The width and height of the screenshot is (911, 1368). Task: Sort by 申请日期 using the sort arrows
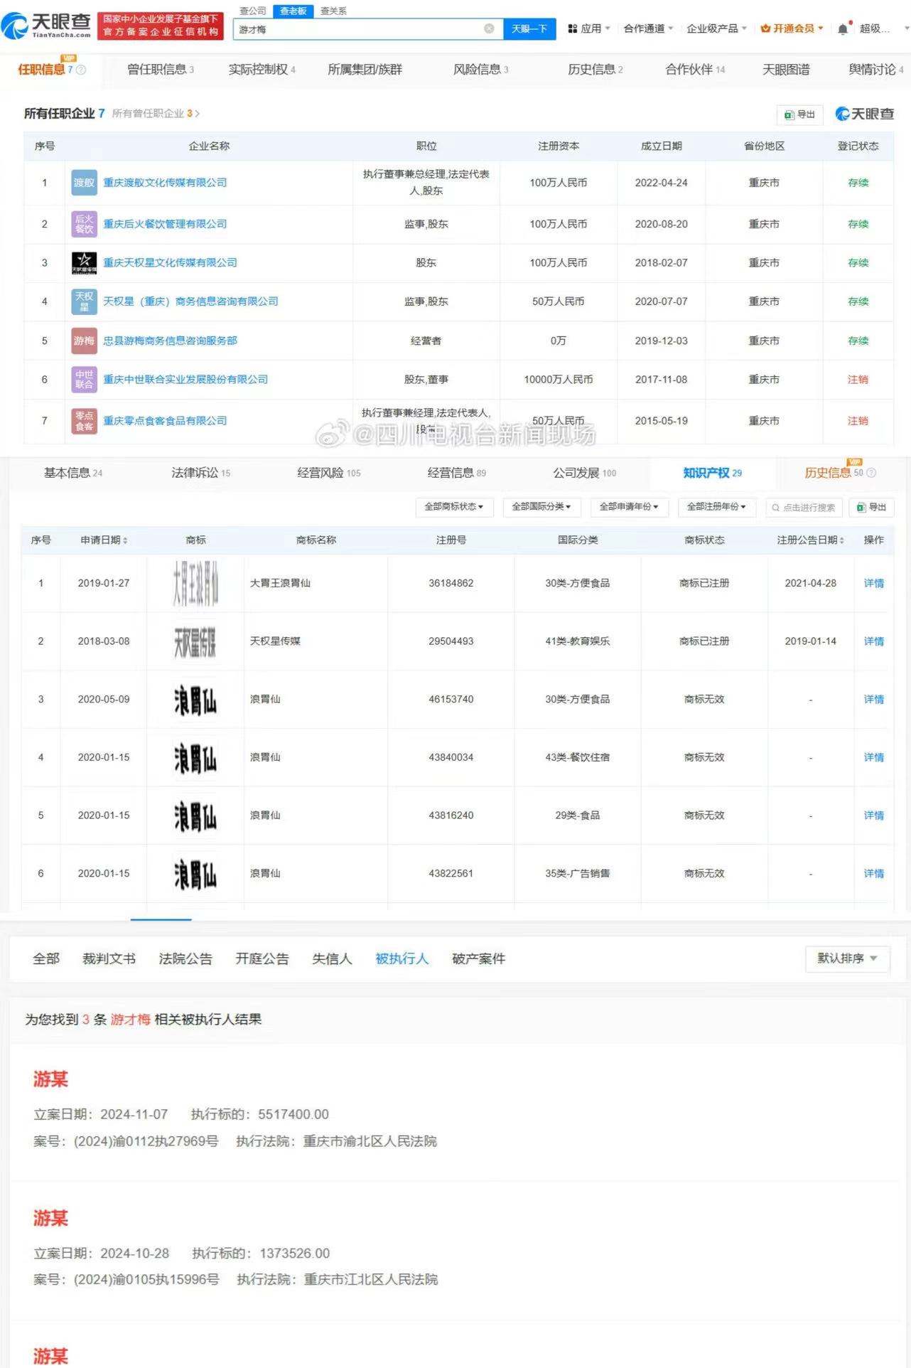[x=125, y=540]
